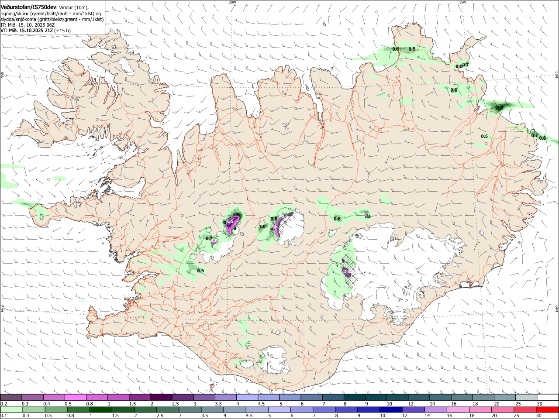Click the 15W longitude label
559x419 pixels.
pyautogui.click(x=462, y=2)
